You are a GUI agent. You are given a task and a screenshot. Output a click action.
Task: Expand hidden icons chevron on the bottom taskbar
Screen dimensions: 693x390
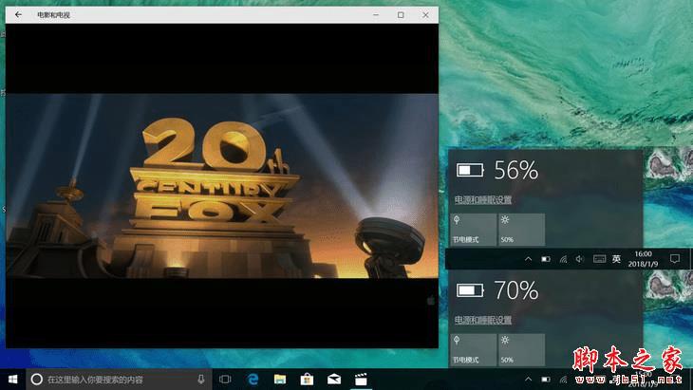pyautogui.click(x=528, y=379)
